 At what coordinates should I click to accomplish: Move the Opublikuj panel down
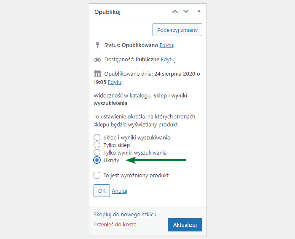[x=186, y=11]
